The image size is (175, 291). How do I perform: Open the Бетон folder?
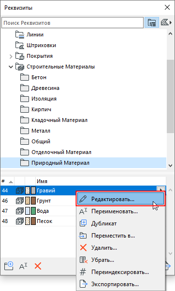(39, 77)
